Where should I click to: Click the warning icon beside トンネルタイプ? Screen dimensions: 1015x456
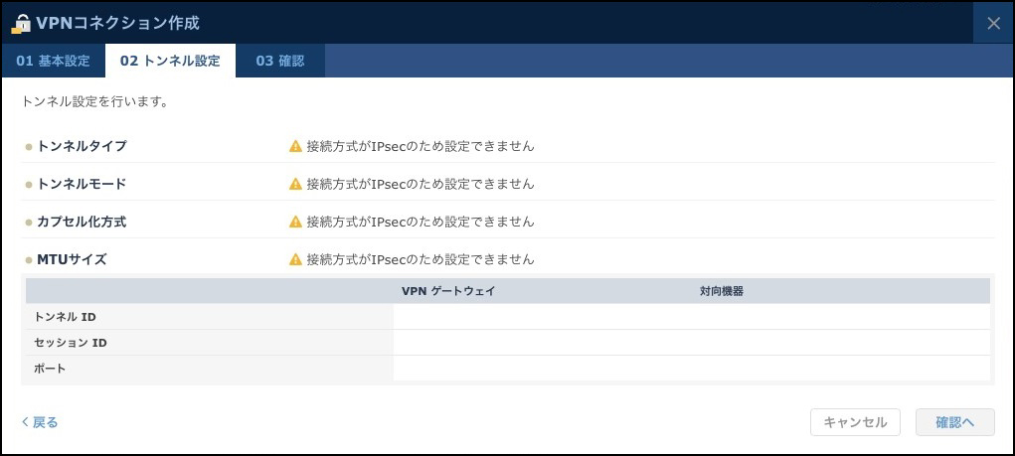295,146
